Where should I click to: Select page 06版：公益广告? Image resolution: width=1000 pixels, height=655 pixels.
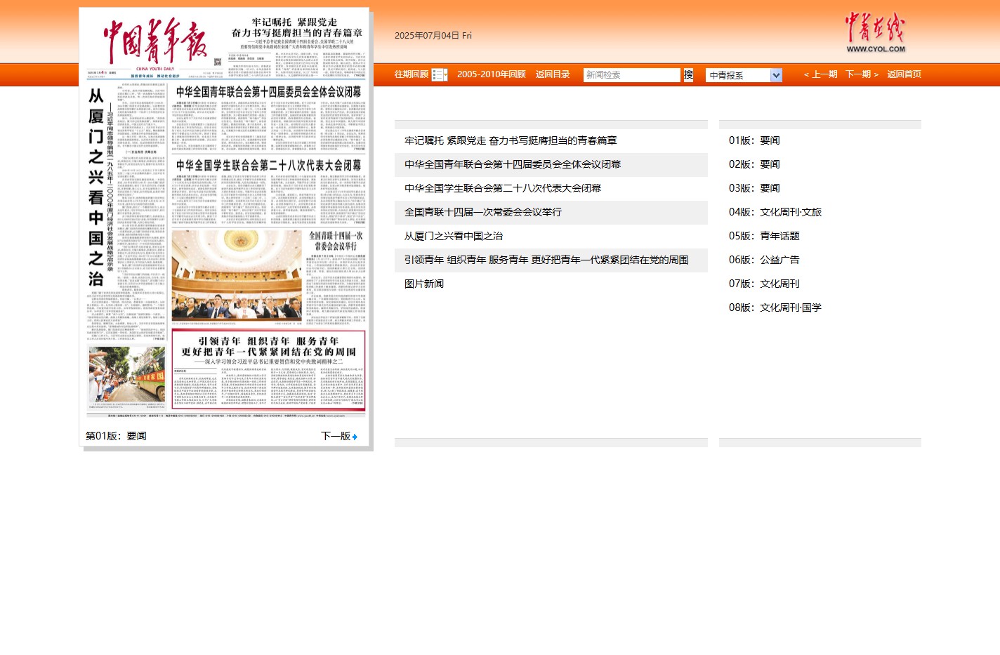click(764, 260)
